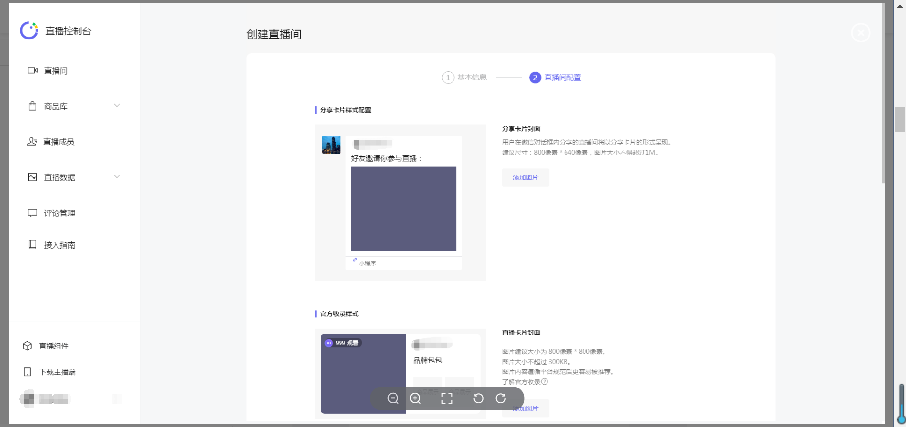
Task: Click 下载主播端 in the sidebar
Action: (57, 372)
